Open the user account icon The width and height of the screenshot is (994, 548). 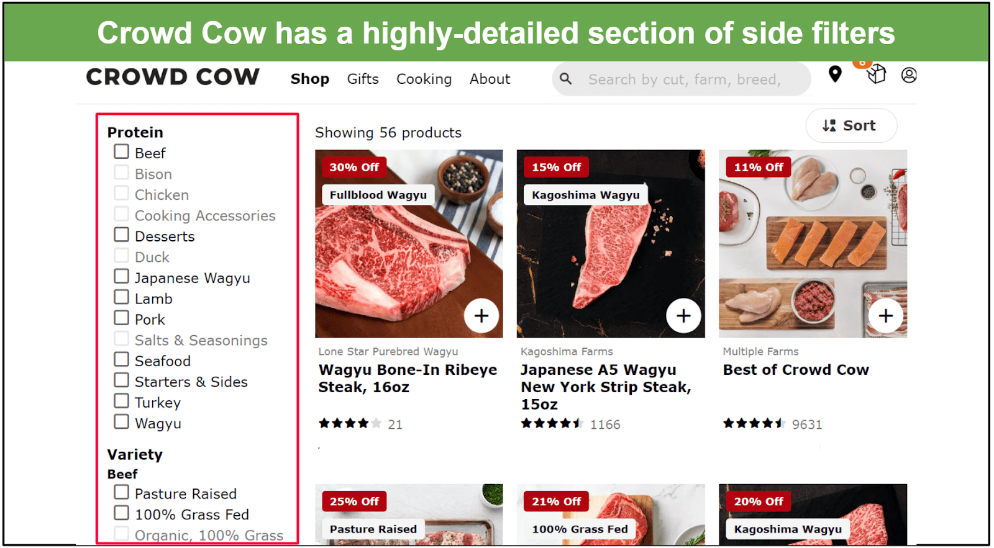tap(909, 75)
